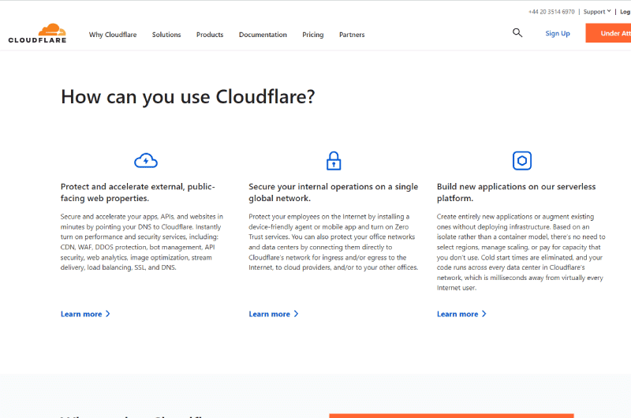Click heading 'Build new applications on our serverless platform'
This screenshot has width=631, height=418.
[517, 192]
